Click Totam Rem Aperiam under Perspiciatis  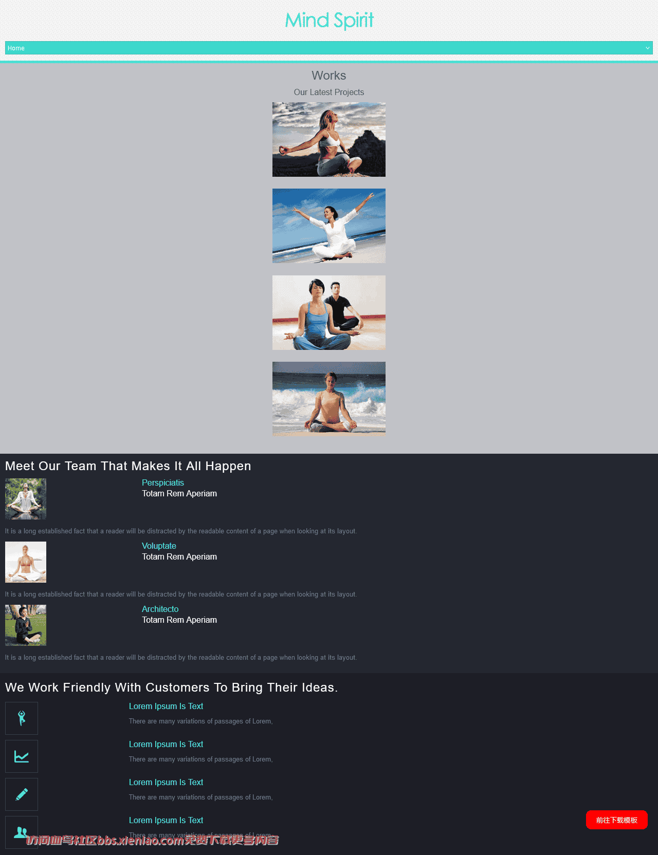click(179, 493)
